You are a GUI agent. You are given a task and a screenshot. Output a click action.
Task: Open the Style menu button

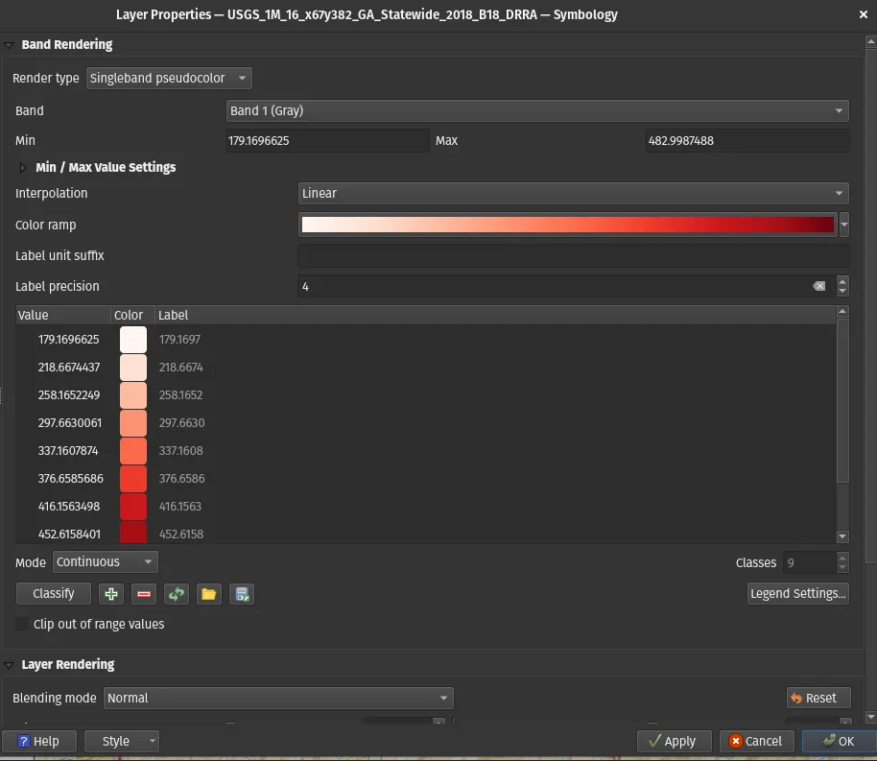[122, 741]
